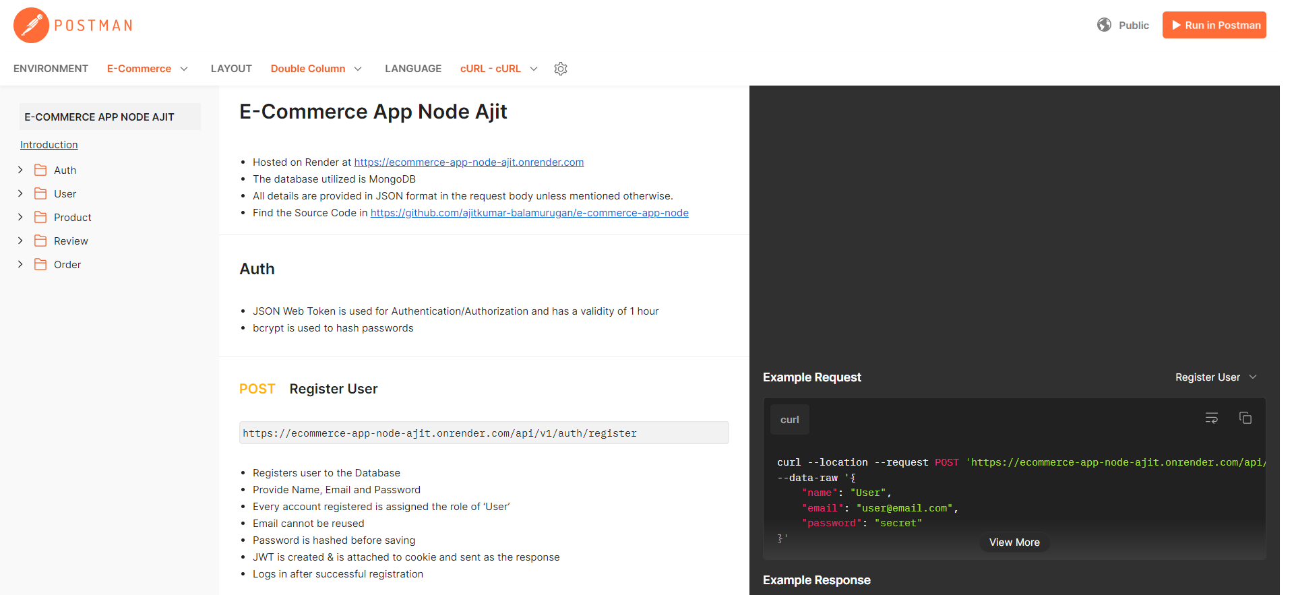
Task: Click the Auth folder icon
Action: [x=40, y=170]
